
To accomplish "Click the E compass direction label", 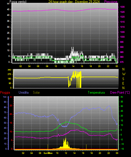I will [123, 83].
